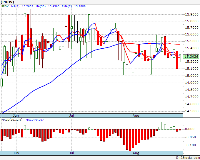This screenshot has width=200, height=160.
Task: Click the MA(3) legend label
Action: (15, 6)
